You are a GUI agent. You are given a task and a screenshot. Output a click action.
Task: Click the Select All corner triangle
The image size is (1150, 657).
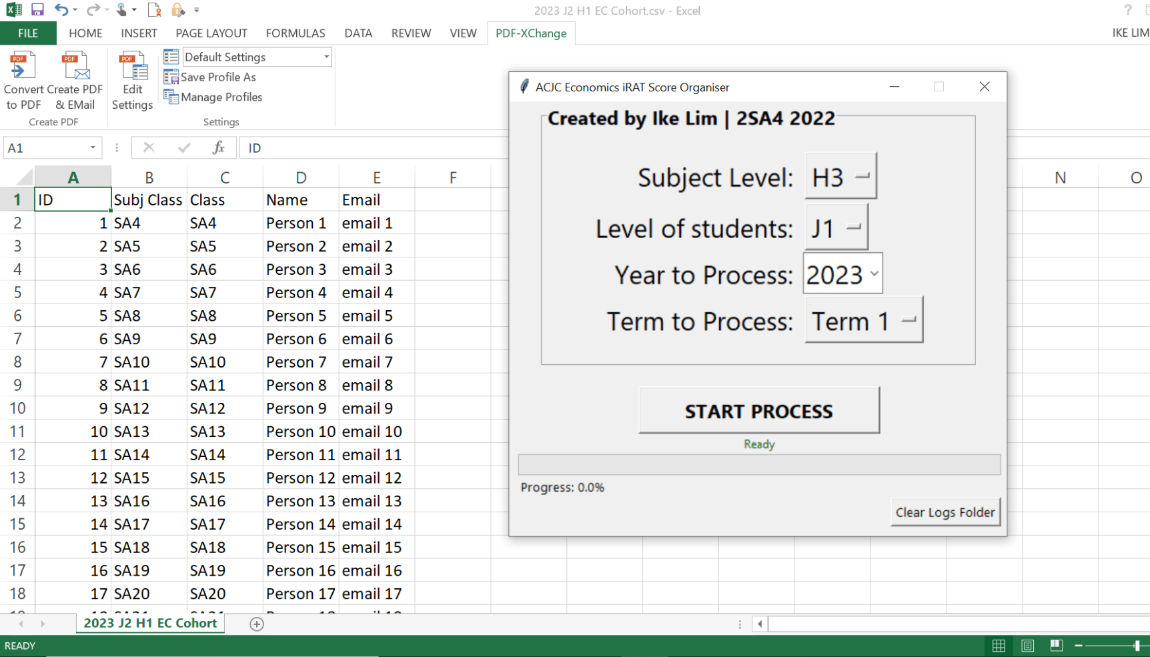(x=25, y=177)
